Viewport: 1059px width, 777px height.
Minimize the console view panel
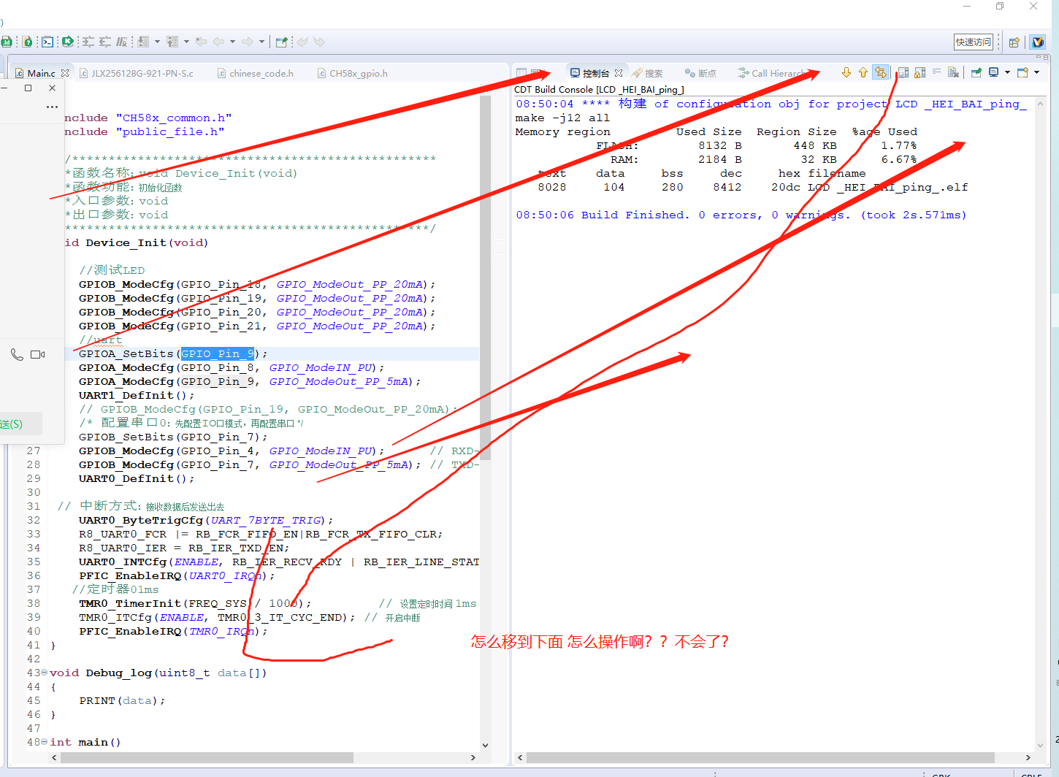pos(1038,57)
